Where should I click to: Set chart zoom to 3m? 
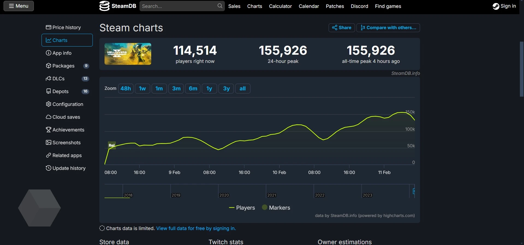(176, 88)
